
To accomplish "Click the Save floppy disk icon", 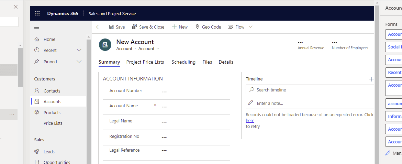I will 111,27.
